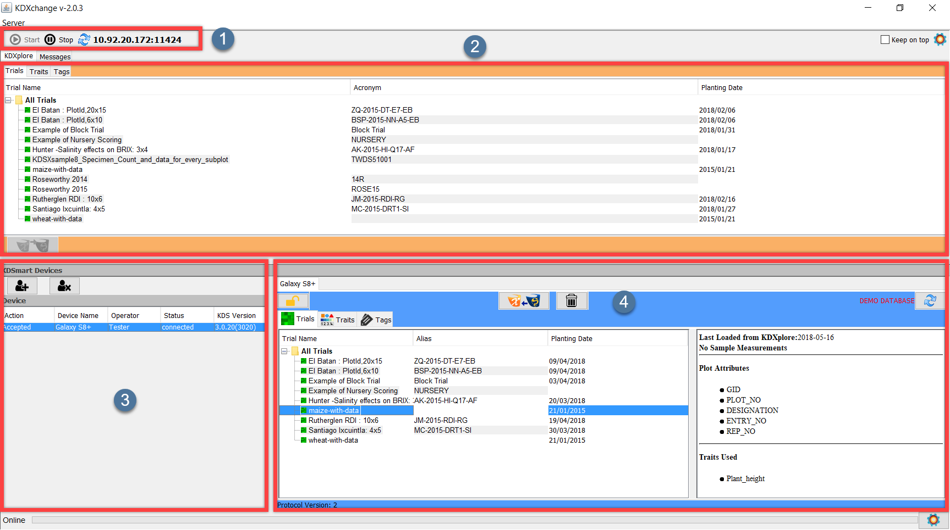Click the trash delete icon
This screenshot has height=530, width=950.
click(572, 301)
